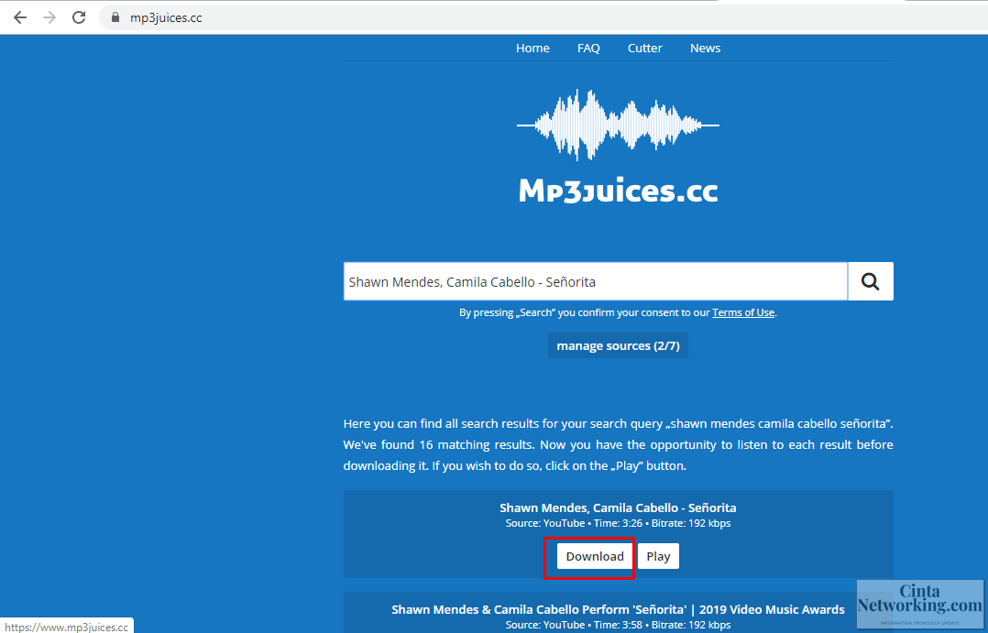
Task: Download Shawn Mendes, Camila Cabello - Señorita
Action: pyautogui.click(x=595, y=556)
